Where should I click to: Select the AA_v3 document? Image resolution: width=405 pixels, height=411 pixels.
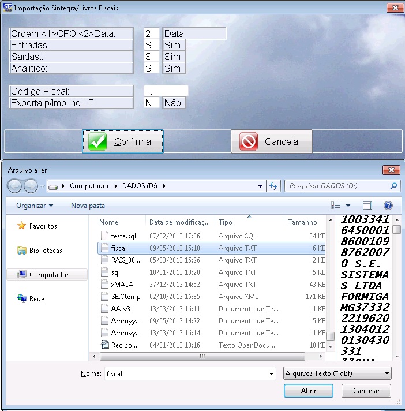(211, 308)
